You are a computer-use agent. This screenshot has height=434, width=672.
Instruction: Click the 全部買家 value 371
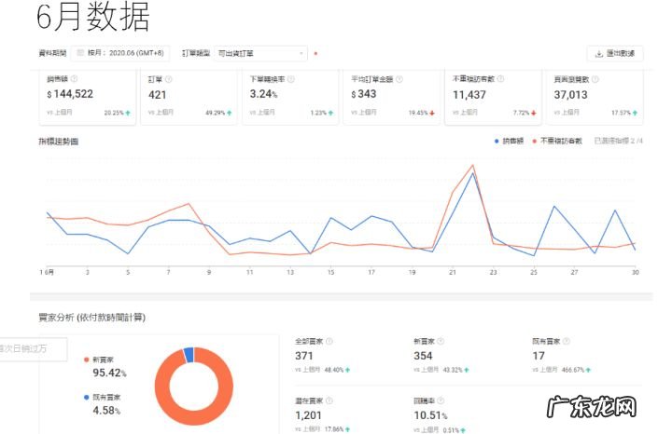(304, 356)
